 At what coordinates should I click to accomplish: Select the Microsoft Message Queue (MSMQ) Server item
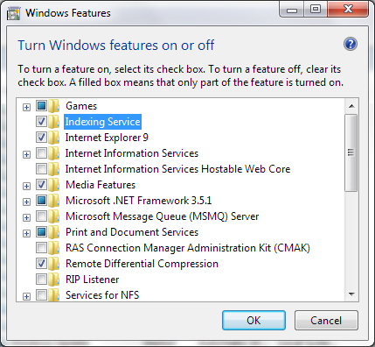[163, 216]
